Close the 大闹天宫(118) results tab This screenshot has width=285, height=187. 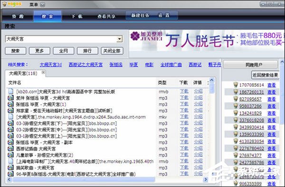pyautogui.click(x=43, y=72)
